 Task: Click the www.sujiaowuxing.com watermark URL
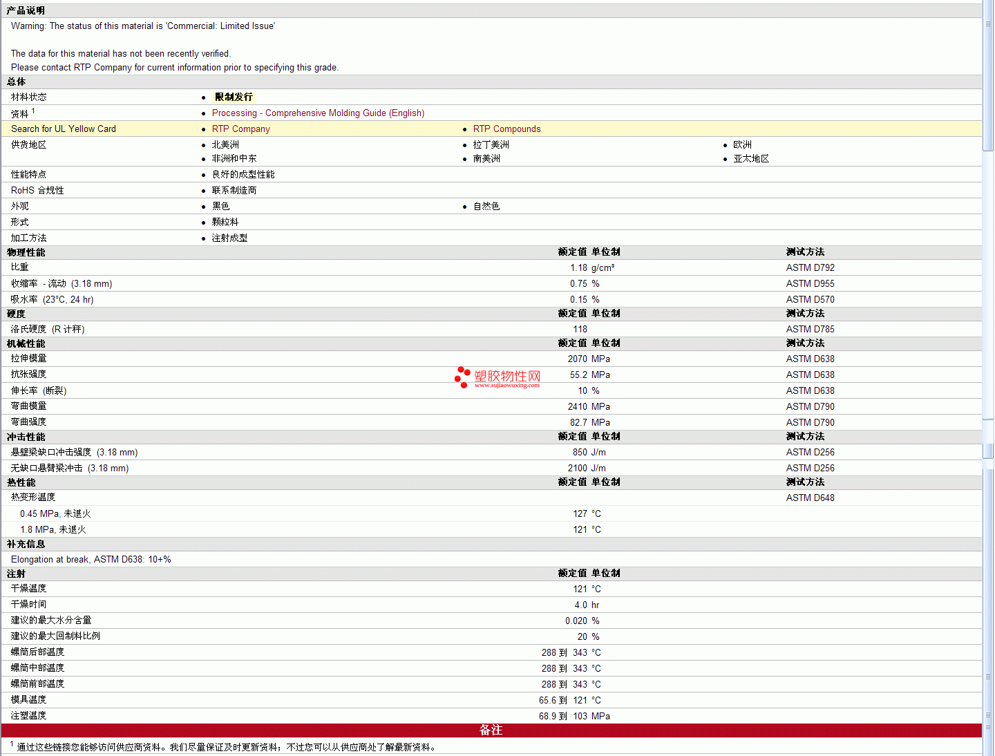click(506, 386)
